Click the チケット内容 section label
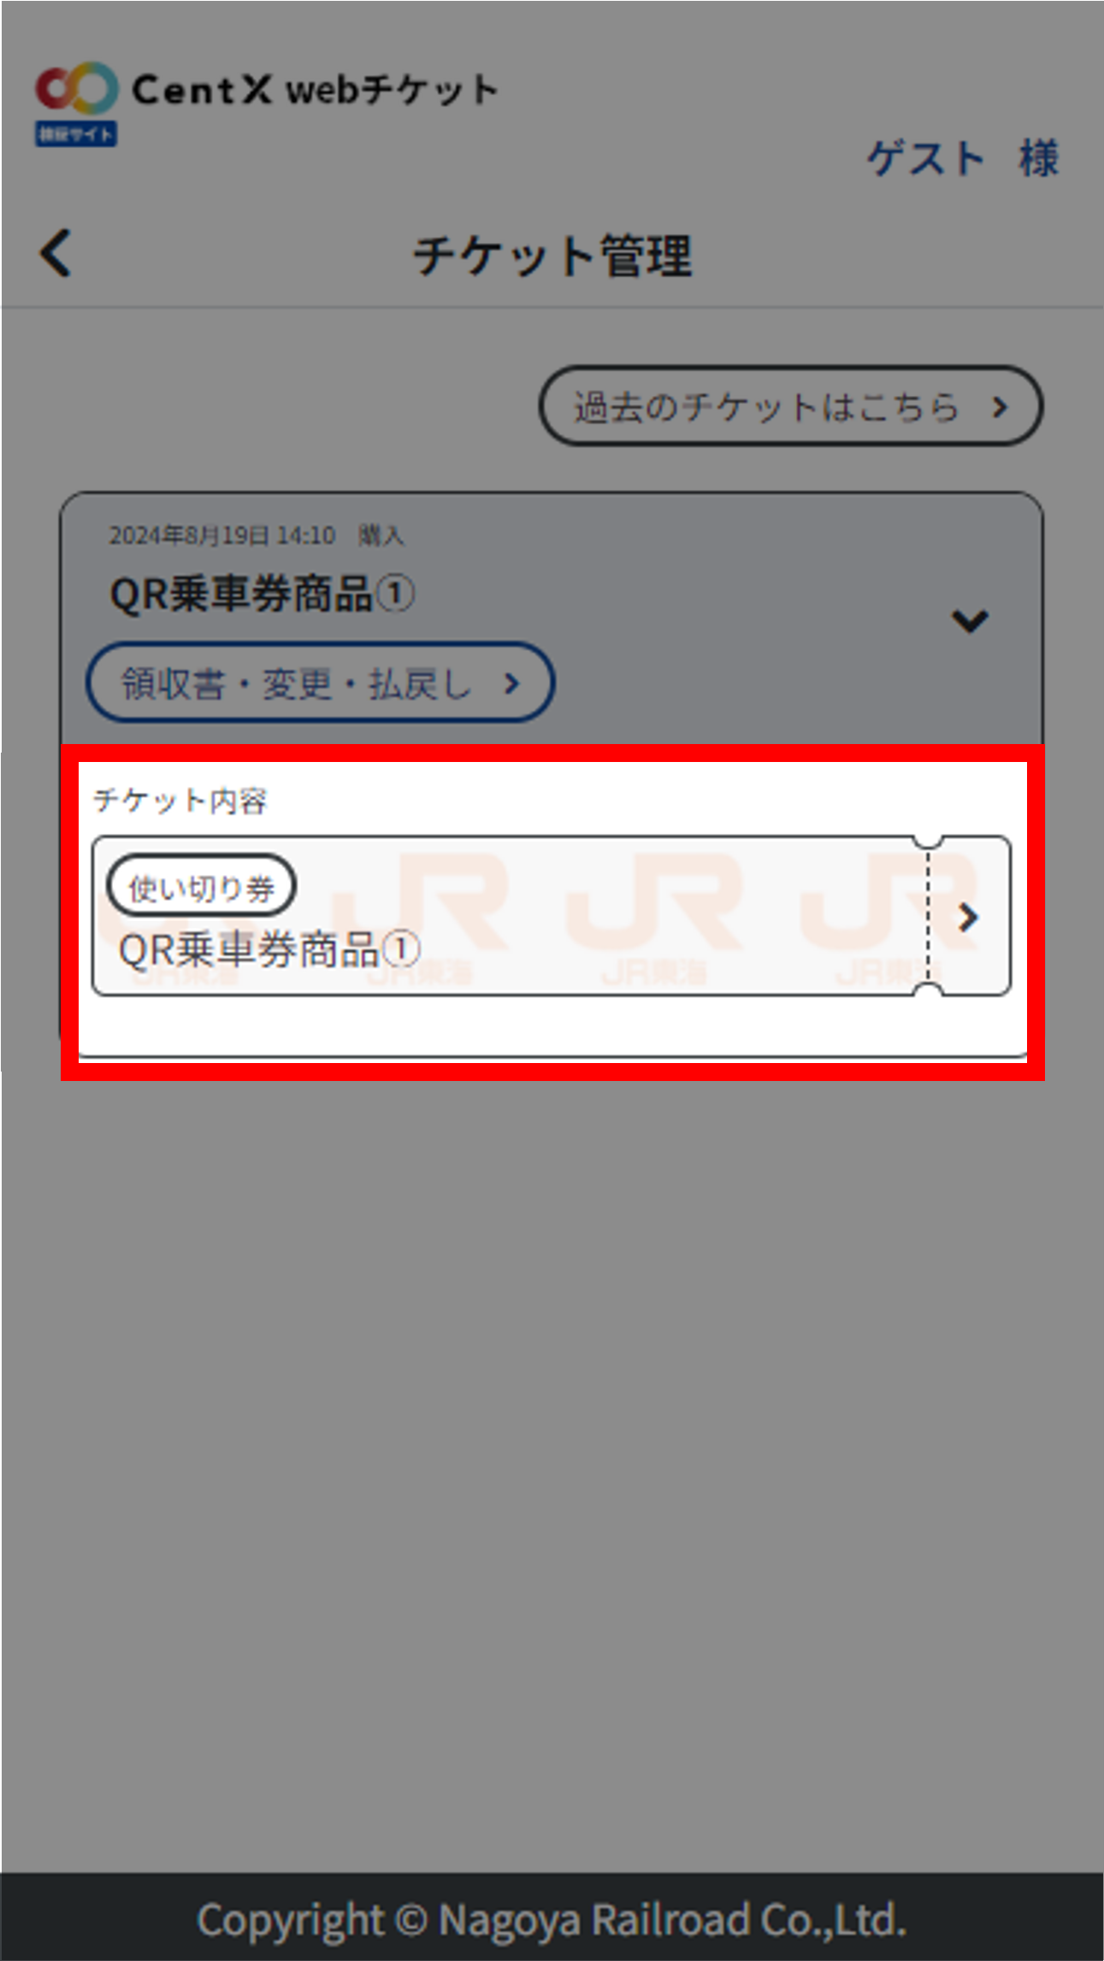This screenshot has width=1104, height=1961. (x=180, y=800)
